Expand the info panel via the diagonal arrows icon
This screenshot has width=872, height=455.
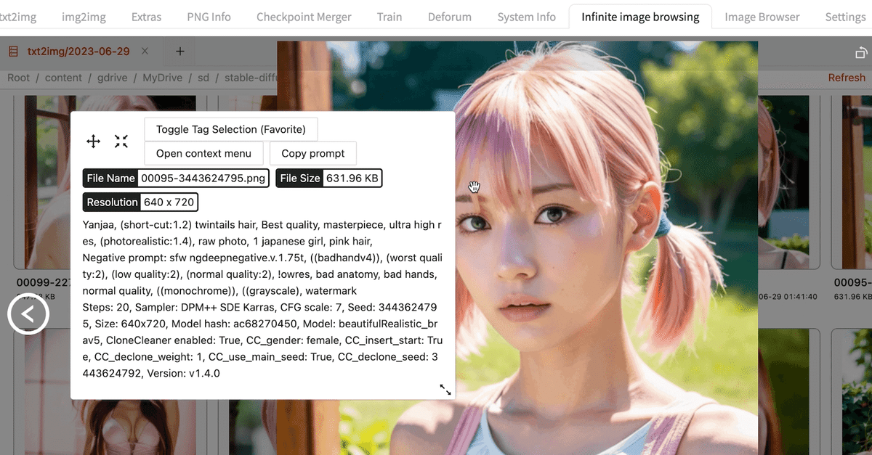(x=445, y=390)
